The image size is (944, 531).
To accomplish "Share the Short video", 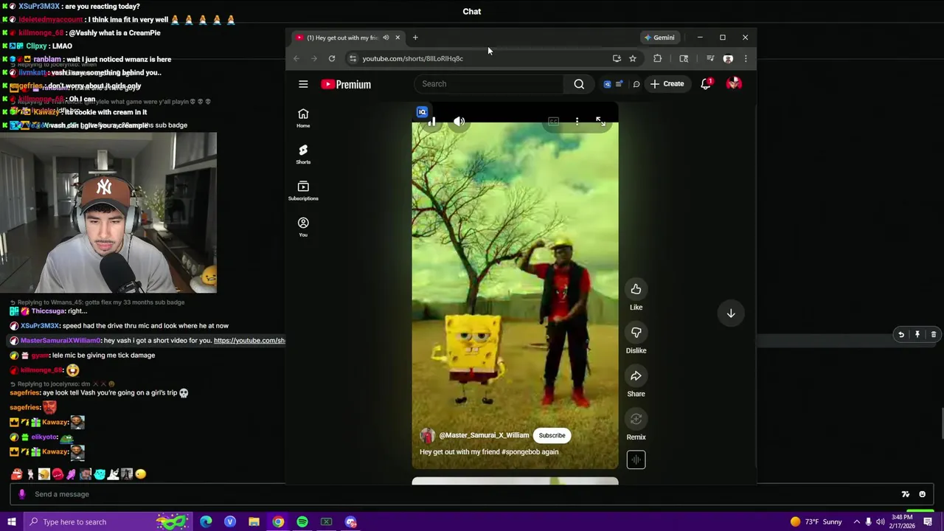I will 636,376.
